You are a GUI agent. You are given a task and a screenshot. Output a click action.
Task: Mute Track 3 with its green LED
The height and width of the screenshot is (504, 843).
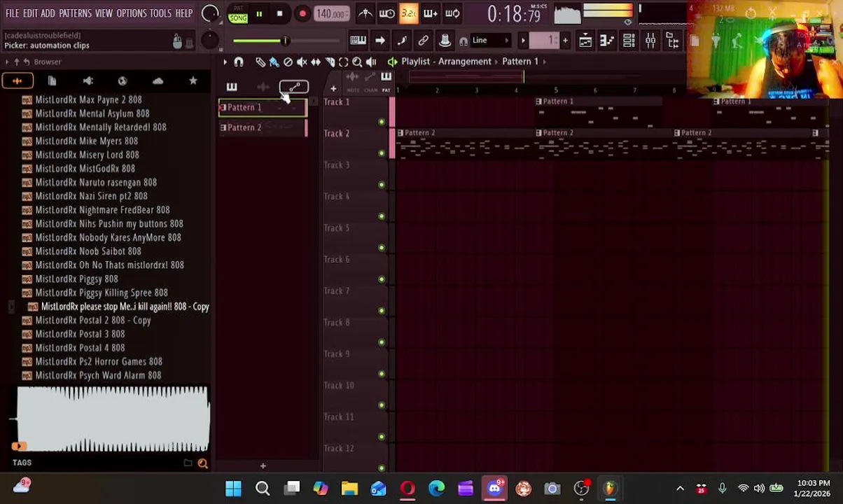tap(382, 185)
